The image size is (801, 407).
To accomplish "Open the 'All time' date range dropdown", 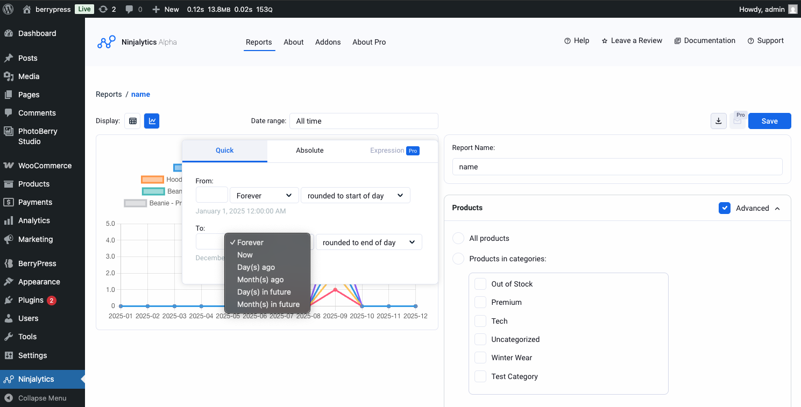I will pos(364,120).
